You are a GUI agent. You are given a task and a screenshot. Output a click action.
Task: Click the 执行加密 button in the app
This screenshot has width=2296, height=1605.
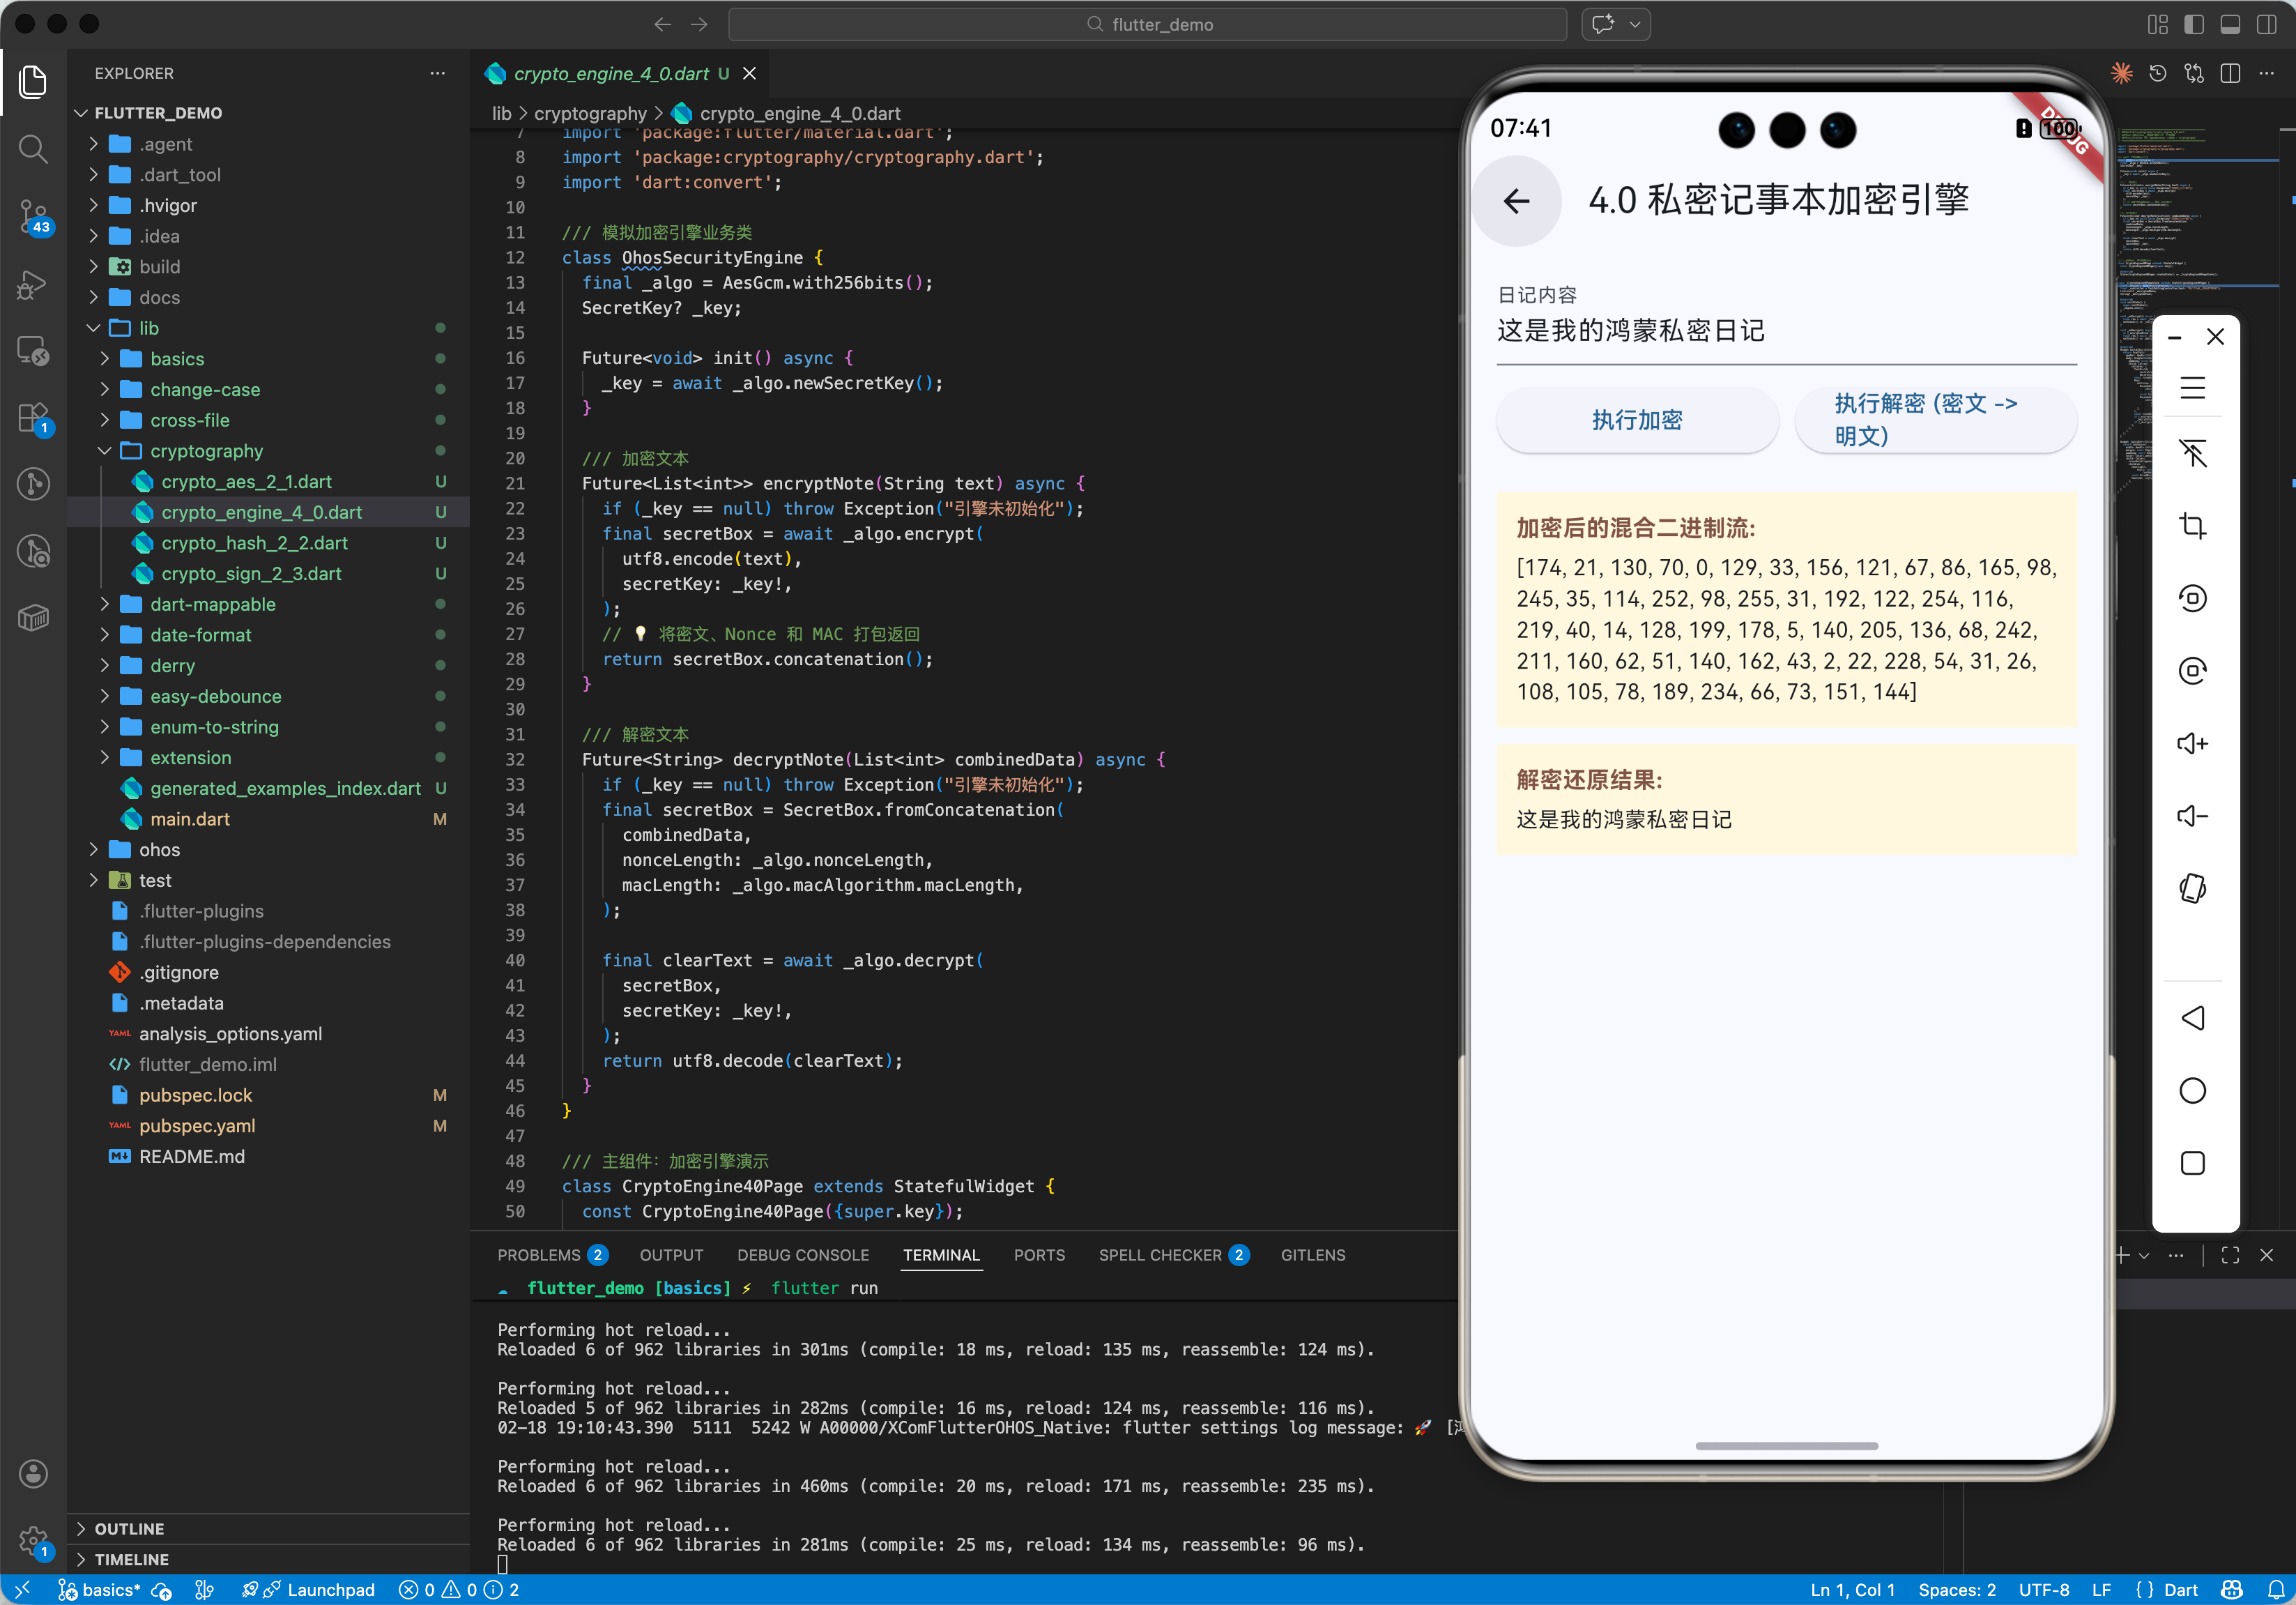tap(1637, 421)
